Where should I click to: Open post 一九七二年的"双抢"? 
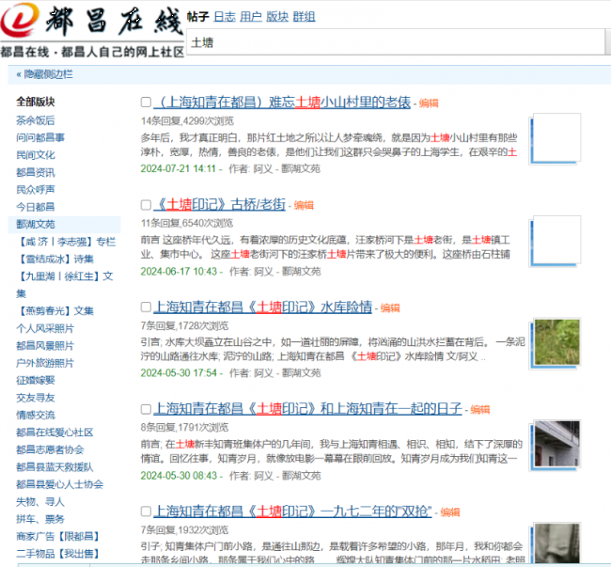coord(292,511)
